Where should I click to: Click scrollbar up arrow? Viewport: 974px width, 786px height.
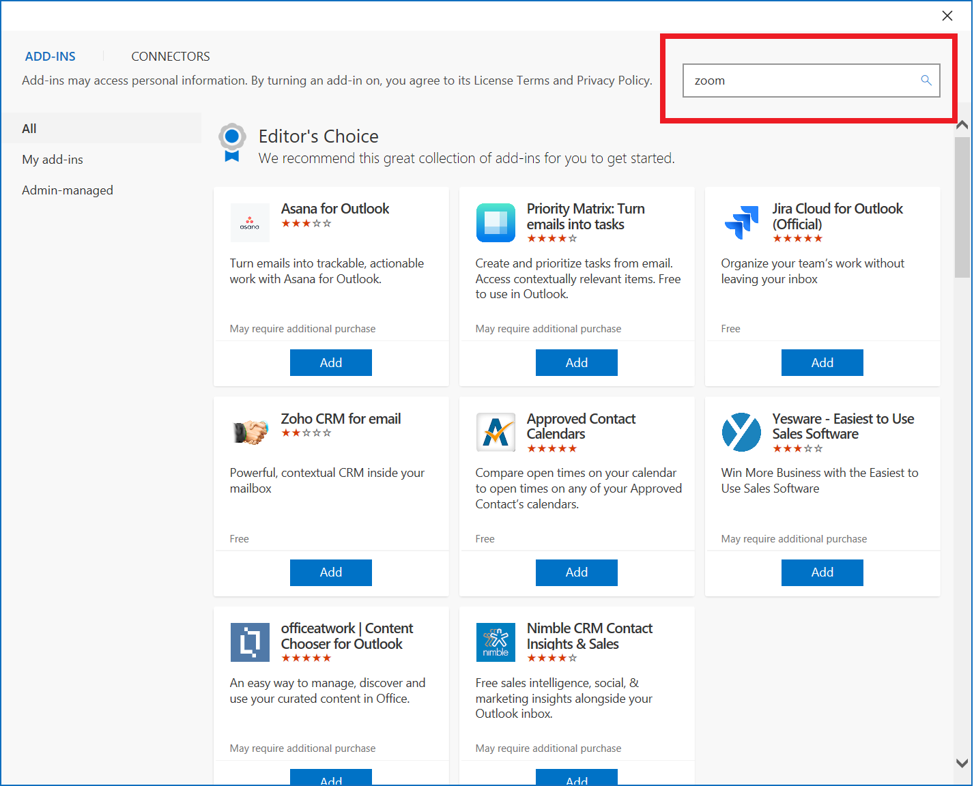pos(962,125)
